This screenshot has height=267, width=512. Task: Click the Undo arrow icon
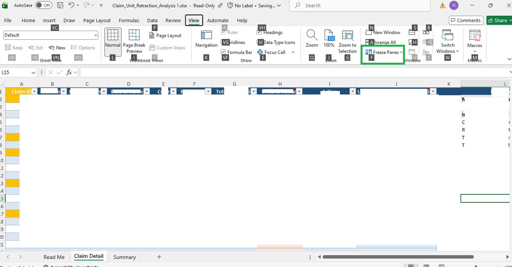click(72, 6)
